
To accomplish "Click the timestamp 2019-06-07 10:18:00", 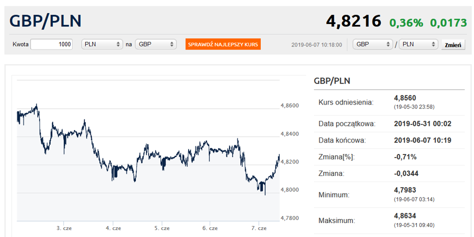I will 317,44.
